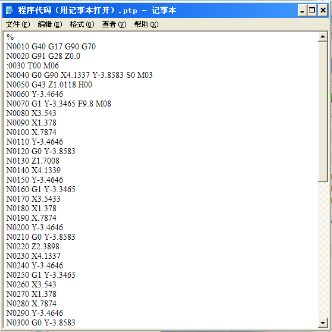
Task: Open the 查看(V) menu
Action: [114, 24]
